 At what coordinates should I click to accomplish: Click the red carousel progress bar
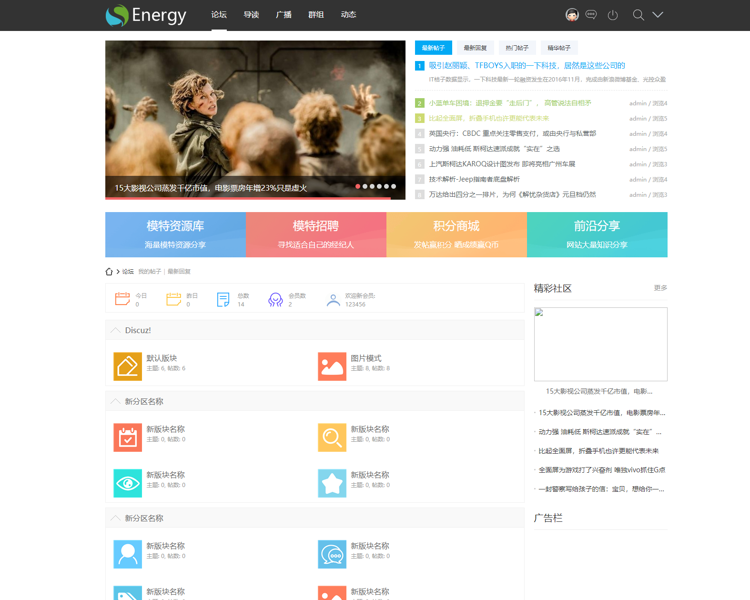(x=248, y=198)
